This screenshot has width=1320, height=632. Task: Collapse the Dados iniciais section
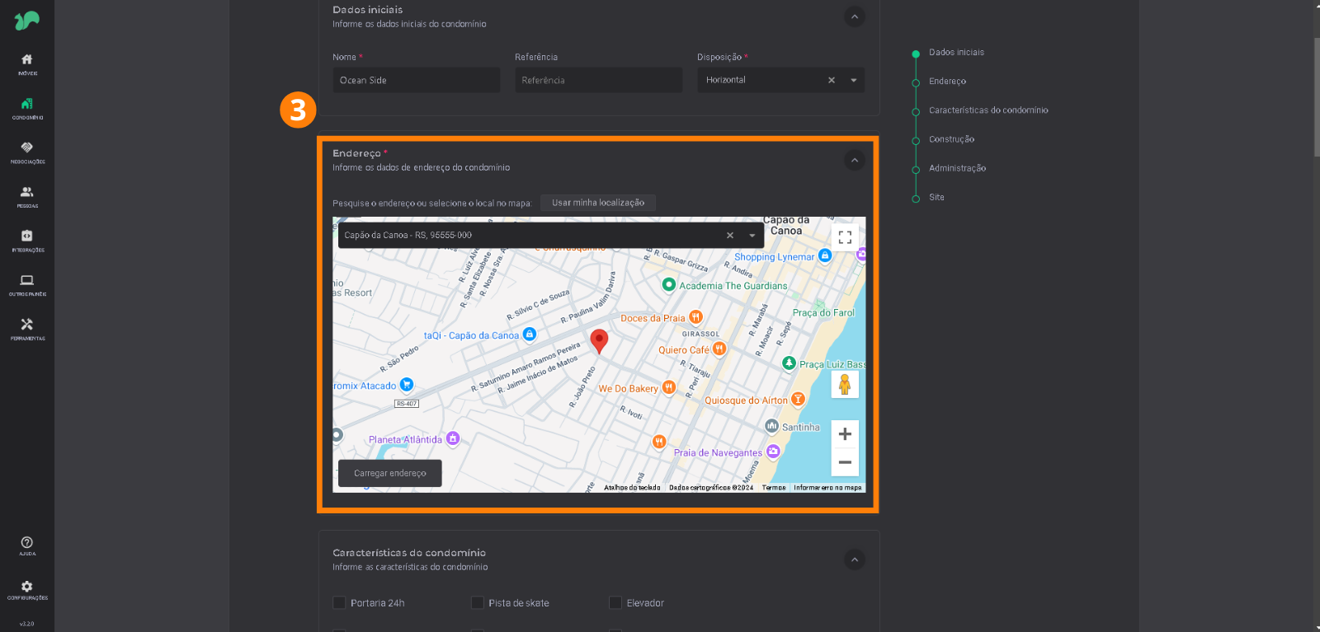(x=855, y=16)
